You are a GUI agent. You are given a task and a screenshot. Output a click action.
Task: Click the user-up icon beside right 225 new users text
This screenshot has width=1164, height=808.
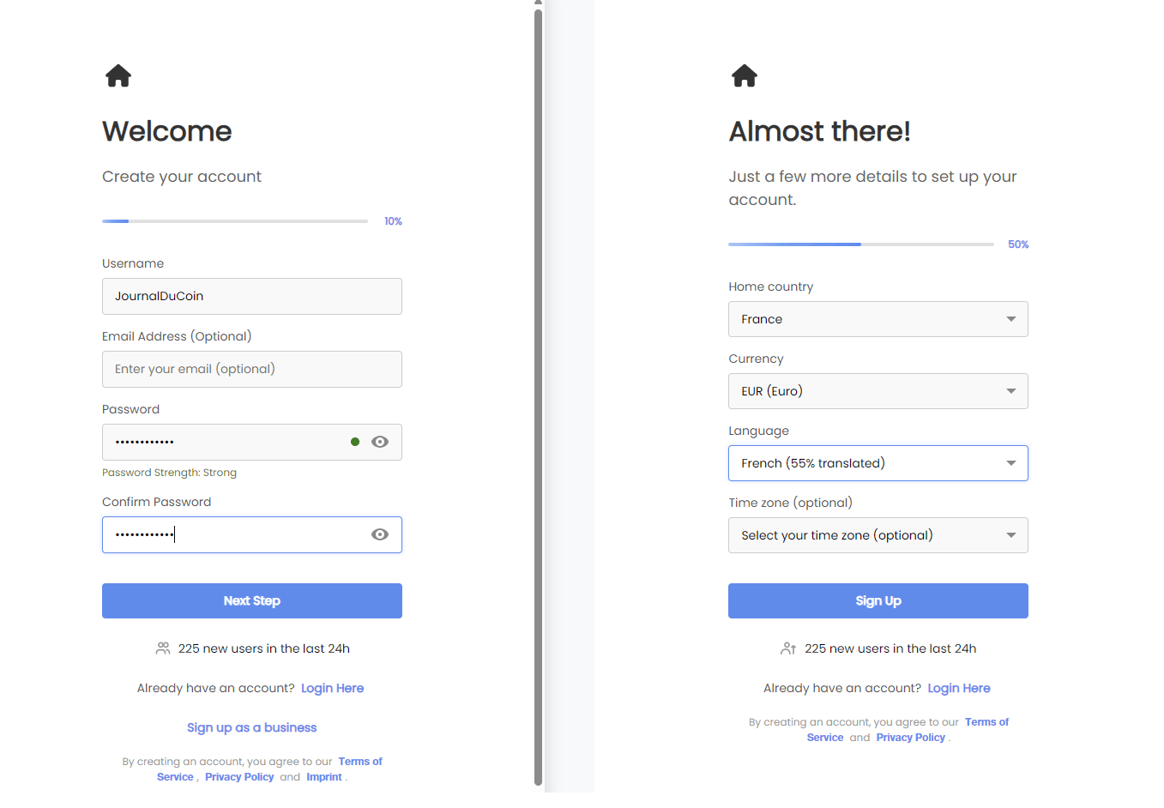tap(788, 648)
